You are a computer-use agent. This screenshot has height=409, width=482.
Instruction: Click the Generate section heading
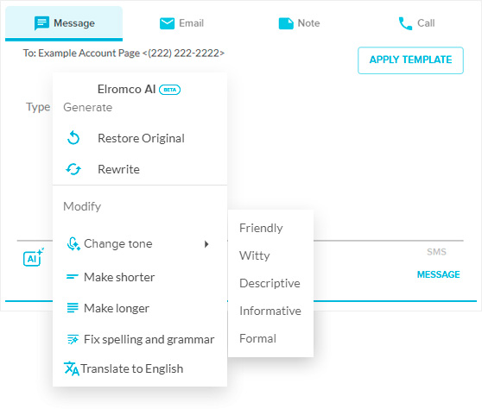[87, 108]
